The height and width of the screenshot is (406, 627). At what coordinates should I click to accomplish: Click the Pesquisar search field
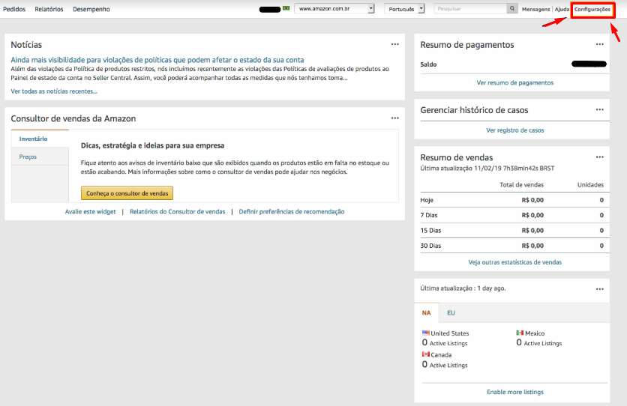pyautogui.click(x=471, y=8)
